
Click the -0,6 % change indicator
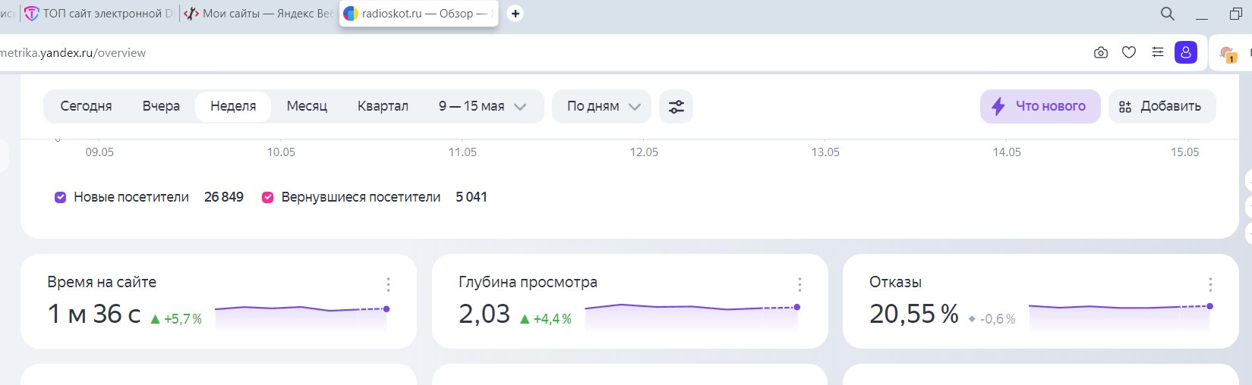(x=992, y=319)
